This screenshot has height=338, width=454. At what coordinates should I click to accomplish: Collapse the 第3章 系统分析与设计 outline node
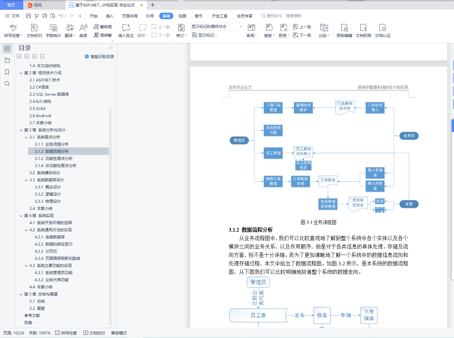pyautogui.click(x=21, y=130)
